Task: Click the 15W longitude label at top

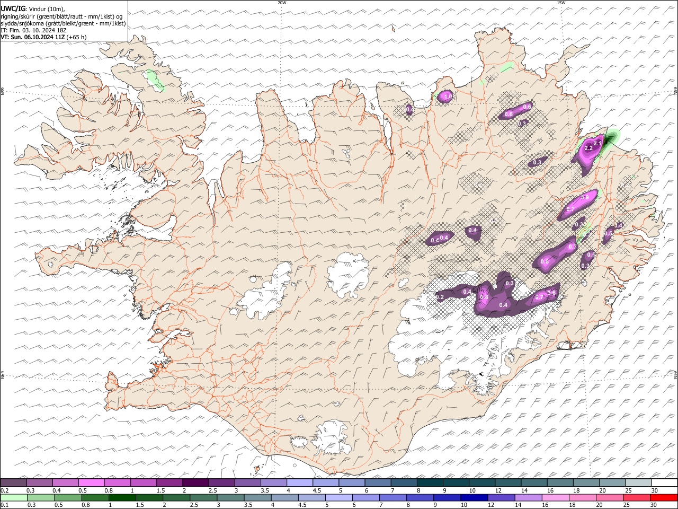Action: pos(561,3)
